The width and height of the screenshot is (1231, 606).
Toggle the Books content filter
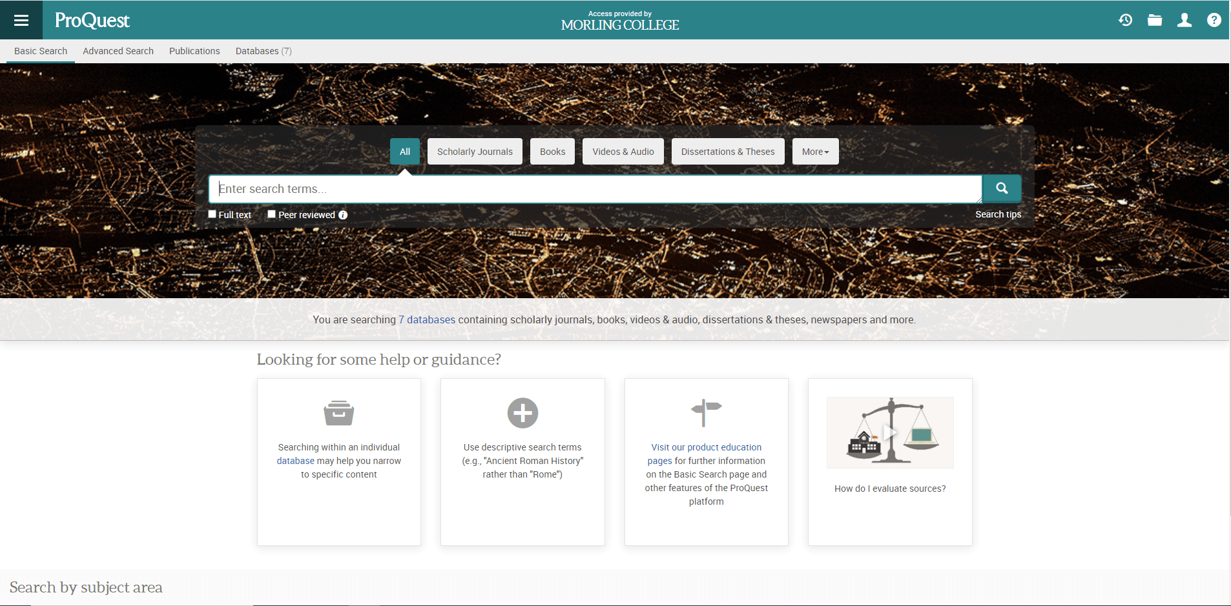tap(552, 151)
